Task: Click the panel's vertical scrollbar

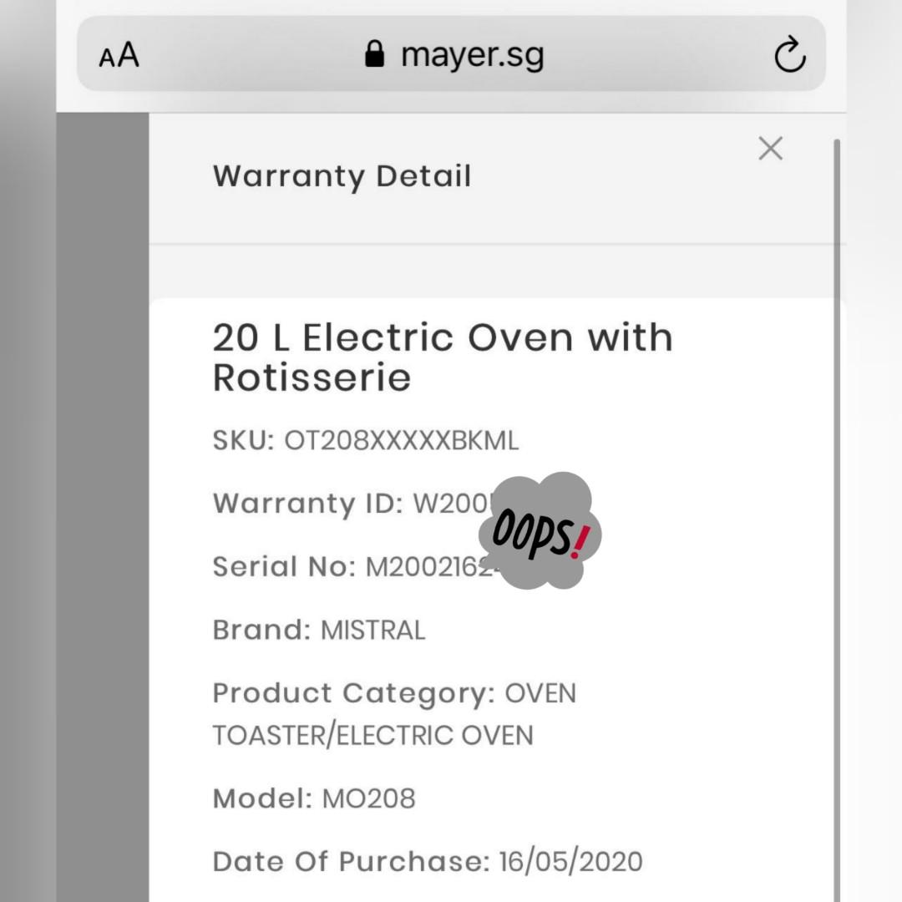Action: coord(836,501)
